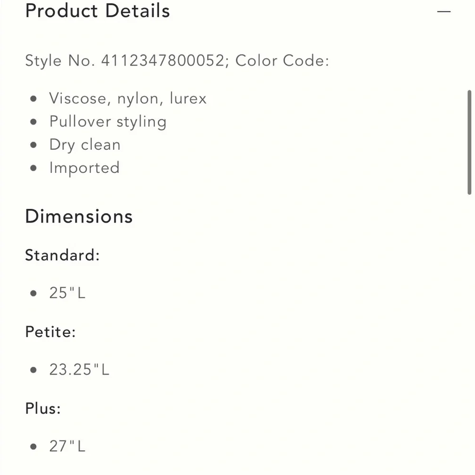Click the bullet point beside Dry clean
The width and height of the screenshot is (475, 475).
click(33, 145)
